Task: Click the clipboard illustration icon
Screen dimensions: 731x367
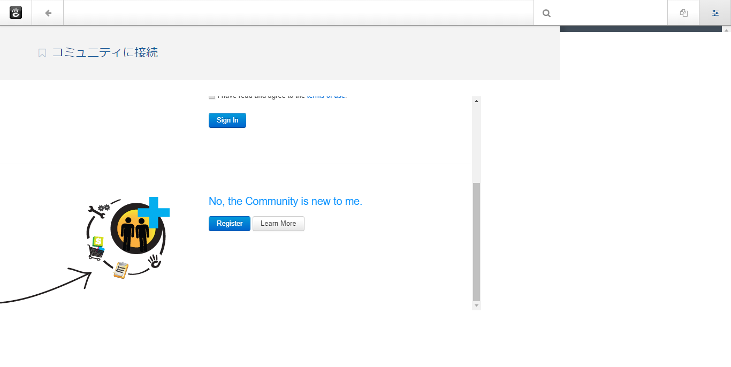Action: pos(121,270)
